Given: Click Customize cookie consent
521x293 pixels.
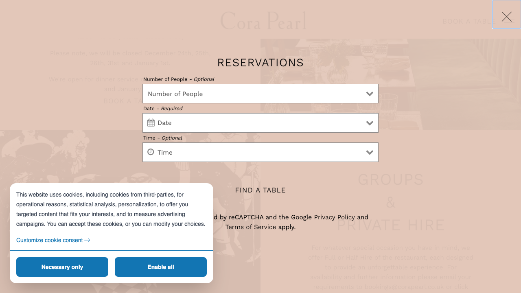Looking at the screenshot, I should (x=49, y=240).
